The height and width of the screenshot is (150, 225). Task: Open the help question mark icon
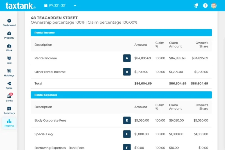point(205,6)
